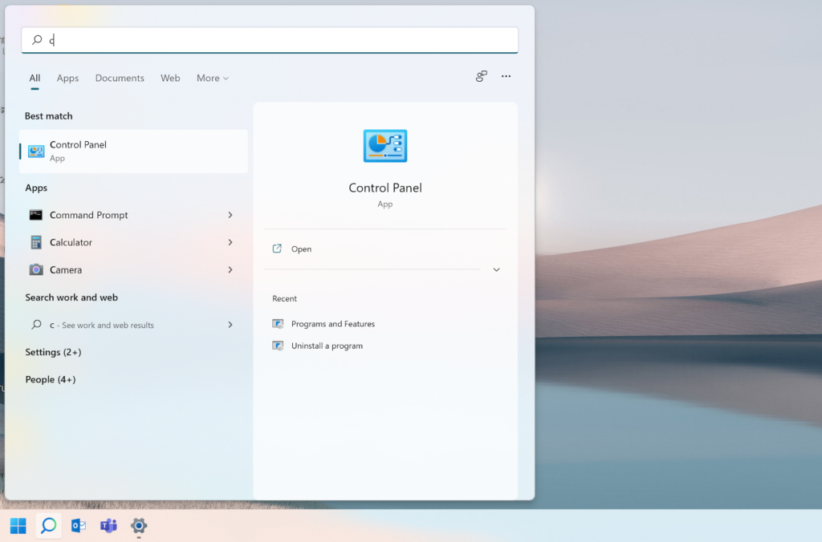Screen dimensions: 822x542
Task: Click Open to launch Control Panel
Action: [301, 249]
